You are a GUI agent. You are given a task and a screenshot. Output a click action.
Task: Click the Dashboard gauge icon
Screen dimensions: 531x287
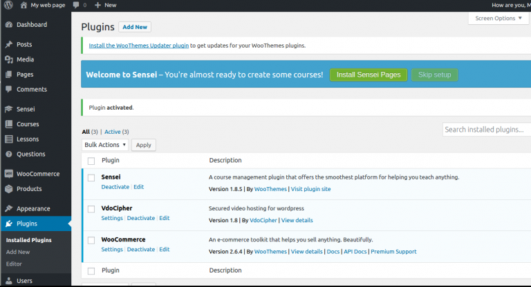click(9, 25)
